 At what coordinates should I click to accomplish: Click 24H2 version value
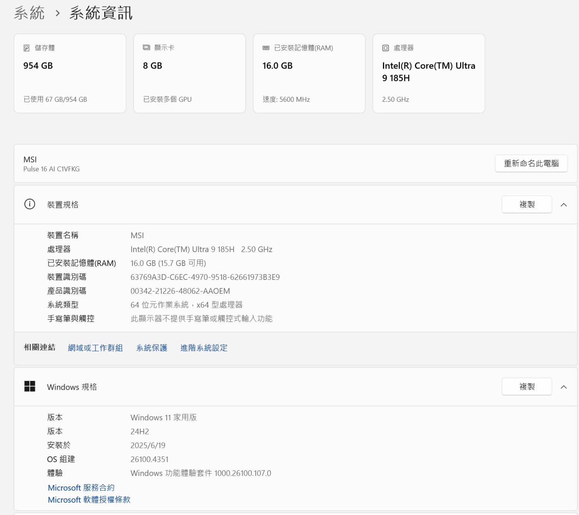140,432
